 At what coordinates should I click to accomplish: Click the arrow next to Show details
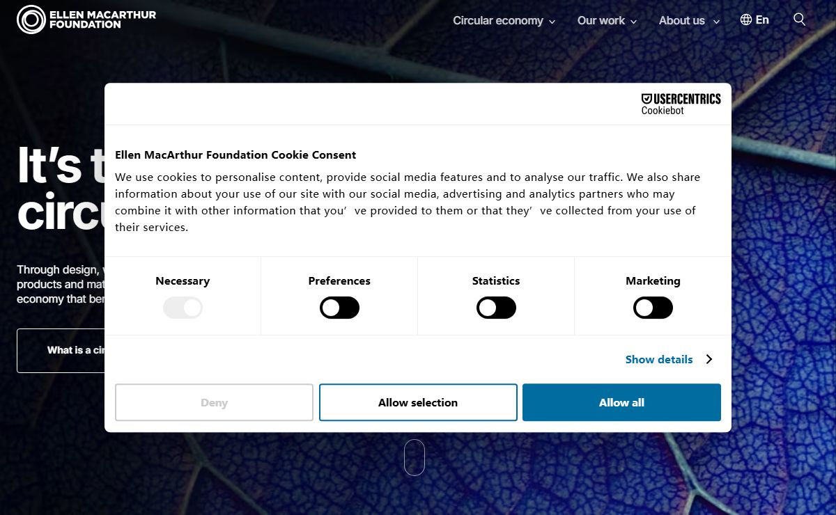[x=709, y=359]
